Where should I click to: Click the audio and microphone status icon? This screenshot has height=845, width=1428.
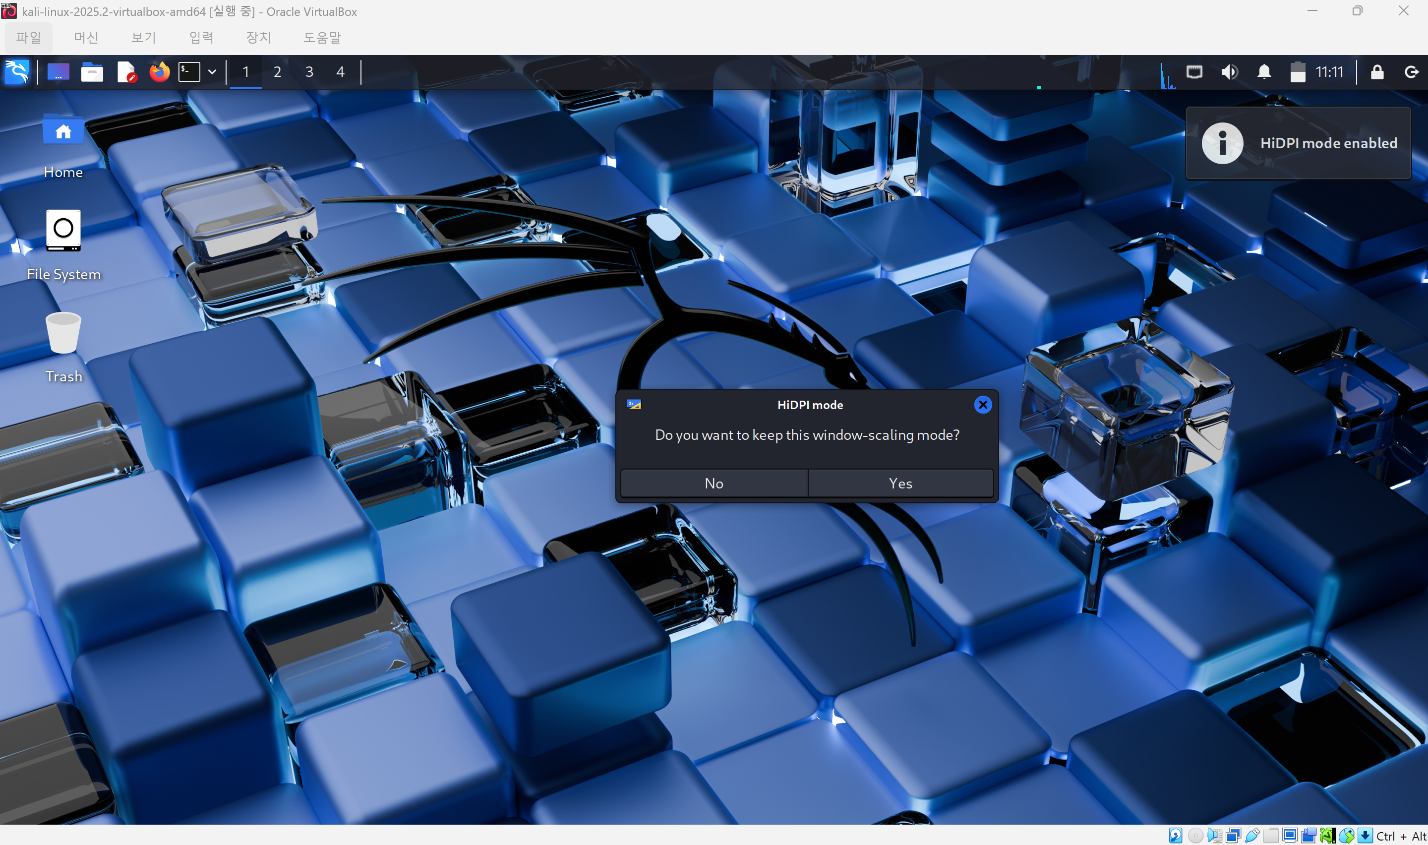click(1215, 835)
